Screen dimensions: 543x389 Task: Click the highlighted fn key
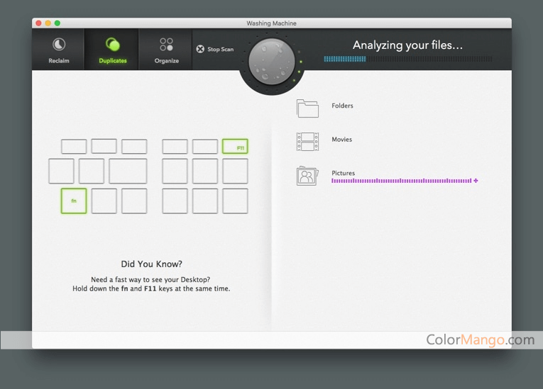pyautogui.click(x=74, y=201)
